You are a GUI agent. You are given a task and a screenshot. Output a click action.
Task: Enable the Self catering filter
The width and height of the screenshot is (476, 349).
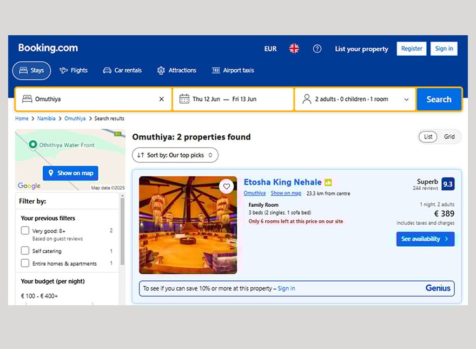[x=25, y=251]
